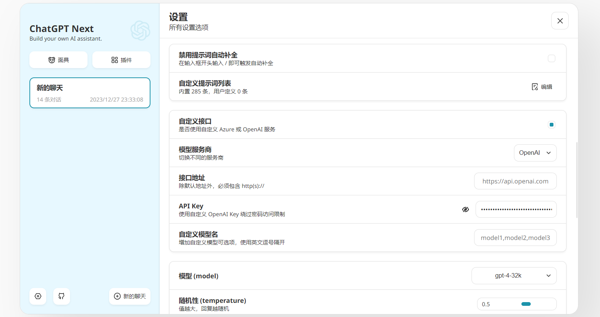Click the ChatGPT Next title

click(x=61, y=29)
